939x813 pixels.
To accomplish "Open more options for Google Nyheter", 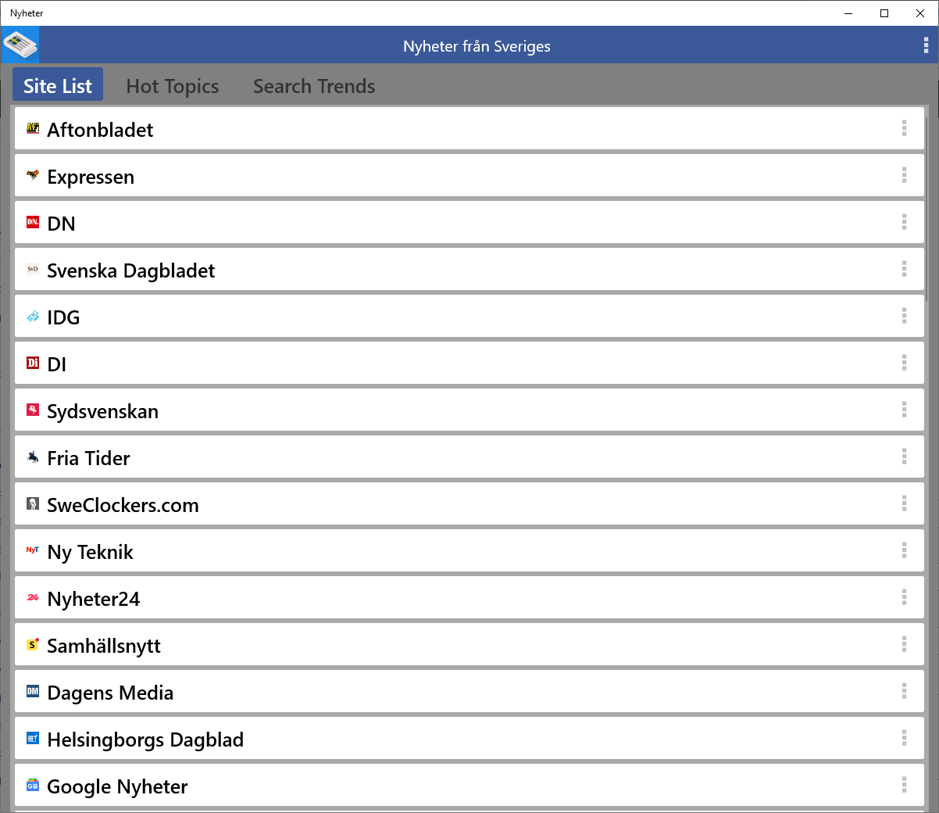I will coord(904,785).
